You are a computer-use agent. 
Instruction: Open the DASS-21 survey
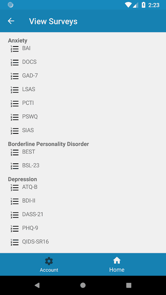coord(32,214)
